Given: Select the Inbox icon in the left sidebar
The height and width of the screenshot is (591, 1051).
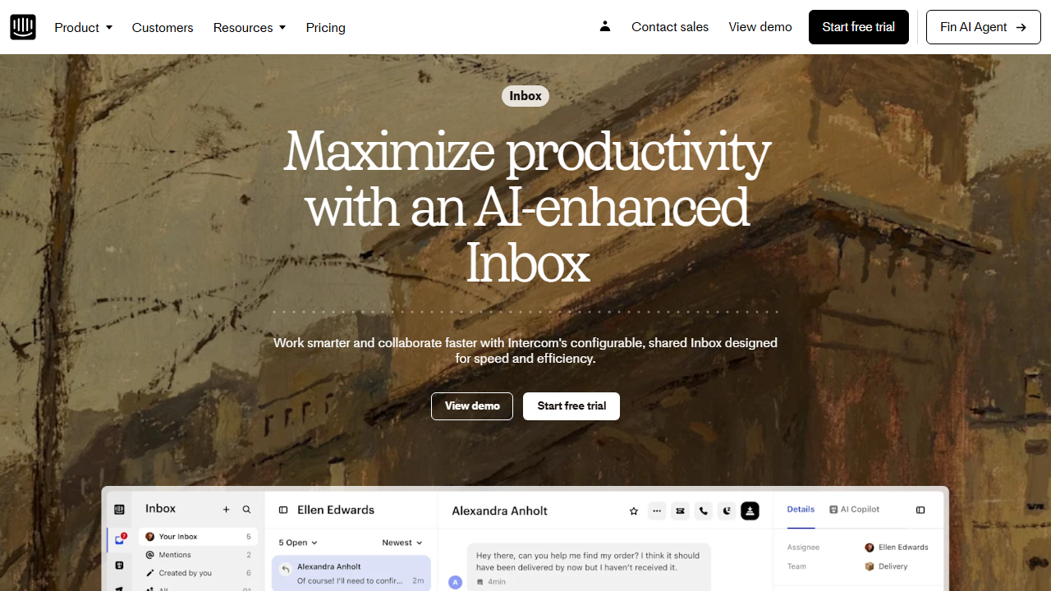Looking at the screenshot, I should (x=119, y=538).
